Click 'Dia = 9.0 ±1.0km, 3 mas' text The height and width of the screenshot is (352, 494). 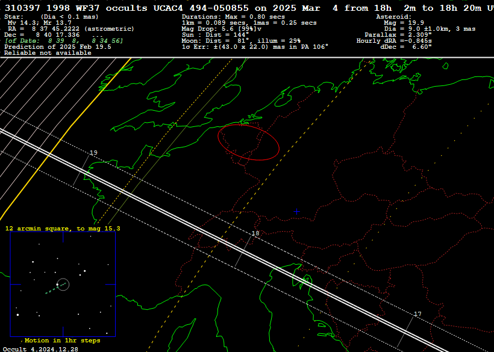pos(430,29)
